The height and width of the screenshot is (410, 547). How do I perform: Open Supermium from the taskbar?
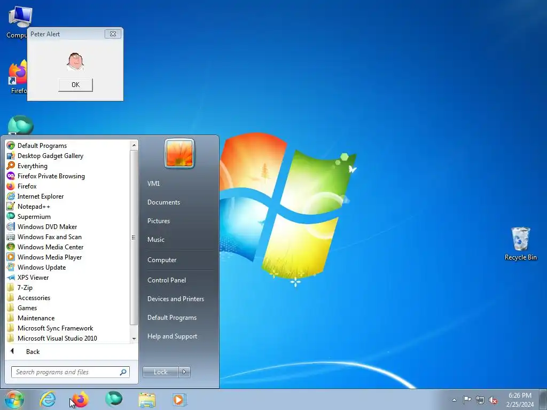pos(114,399)
